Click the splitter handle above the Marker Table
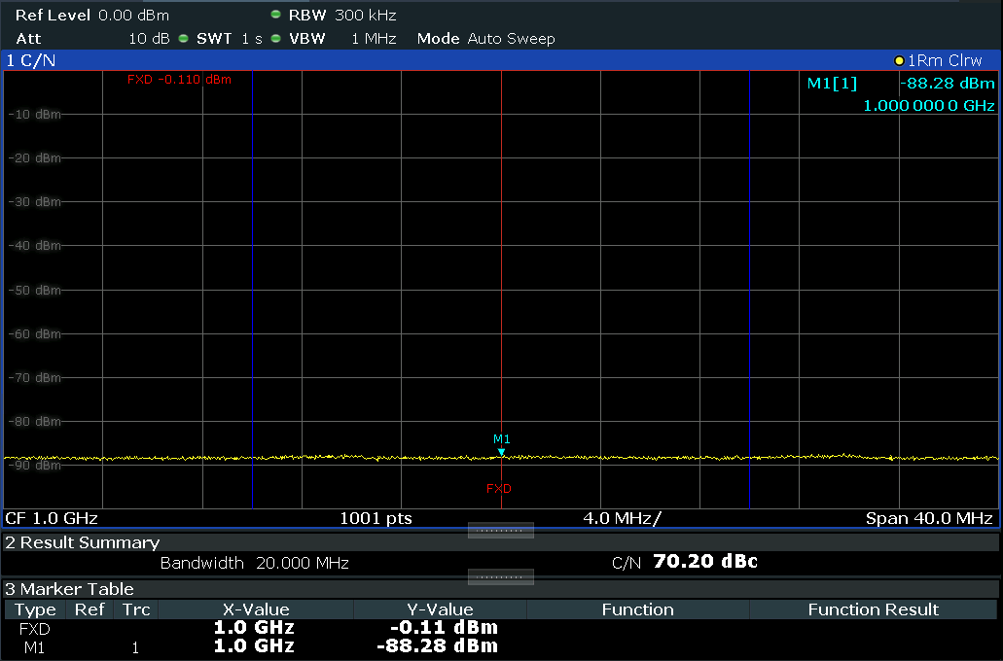This screenshot has width=1003, height=661. pos(500,577)
